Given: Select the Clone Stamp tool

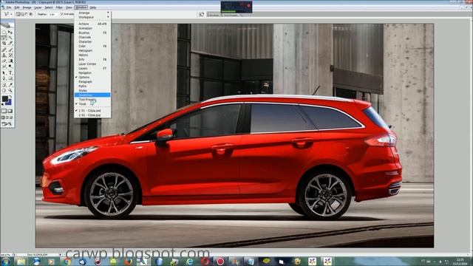Looking at the screenshot, I should click(x=4, y=55).
